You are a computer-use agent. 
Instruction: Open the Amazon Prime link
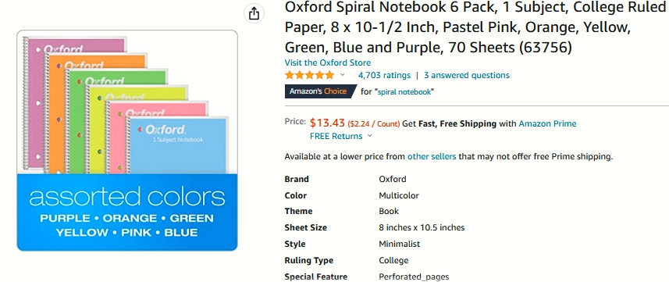pyautogui.click(x=547, y=124)
